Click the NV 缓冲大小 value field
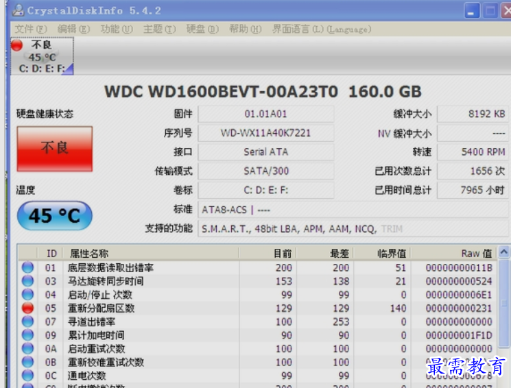 click(x=473, y=133)
